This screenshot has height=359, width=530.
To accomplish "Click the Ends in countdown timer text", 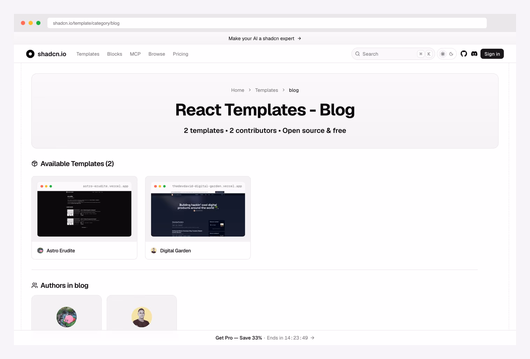I will click(287, 338).
